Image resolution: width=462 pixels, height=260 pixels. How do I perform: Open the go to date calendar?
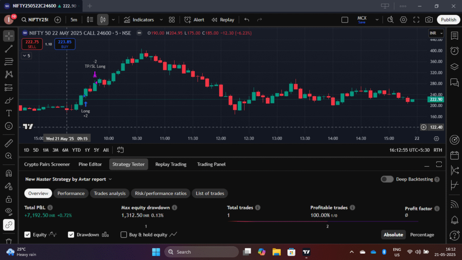tap(120, 150)
